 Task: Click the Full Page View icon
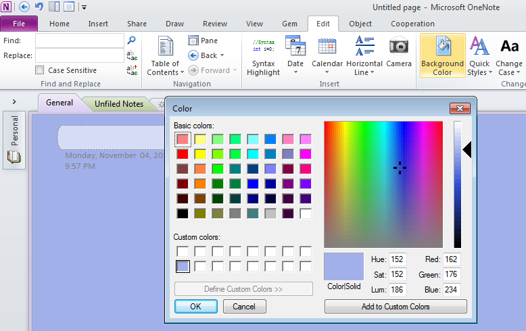coord(69,7)
